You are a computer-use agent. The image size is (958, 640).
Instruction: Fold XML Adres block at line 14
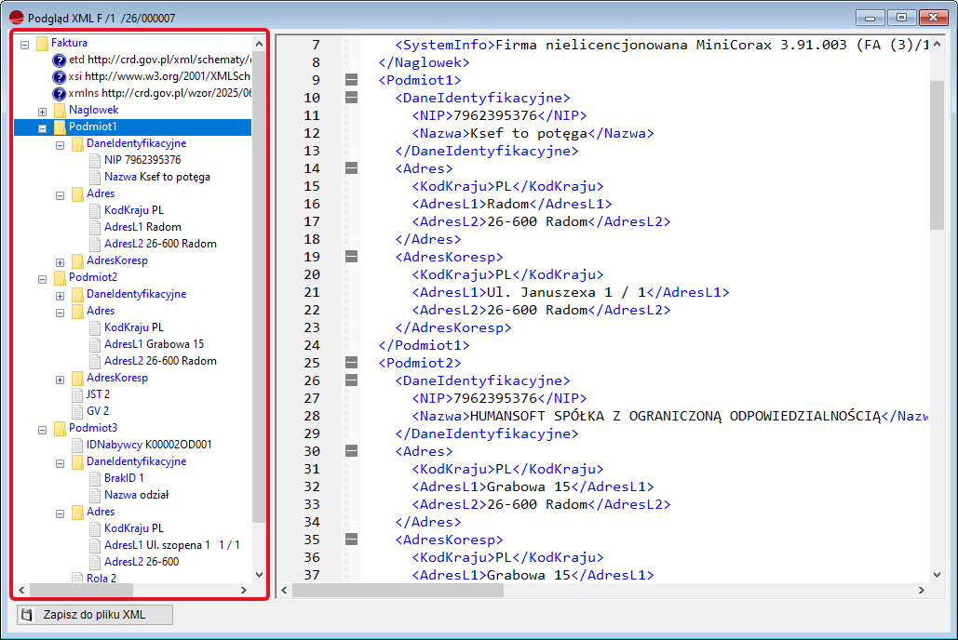coord(351,168)
